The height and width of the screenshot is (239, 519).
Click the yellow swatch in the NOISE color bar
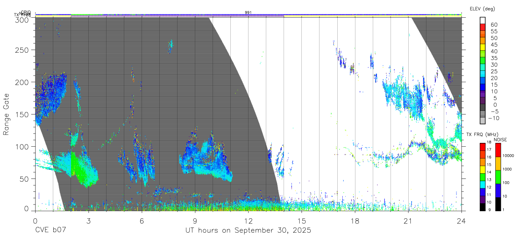click(x=498, y=164)
